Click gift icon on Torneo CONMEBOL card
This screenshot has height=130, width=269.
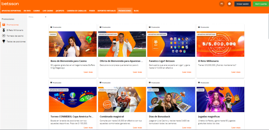(x=51, y=83)
